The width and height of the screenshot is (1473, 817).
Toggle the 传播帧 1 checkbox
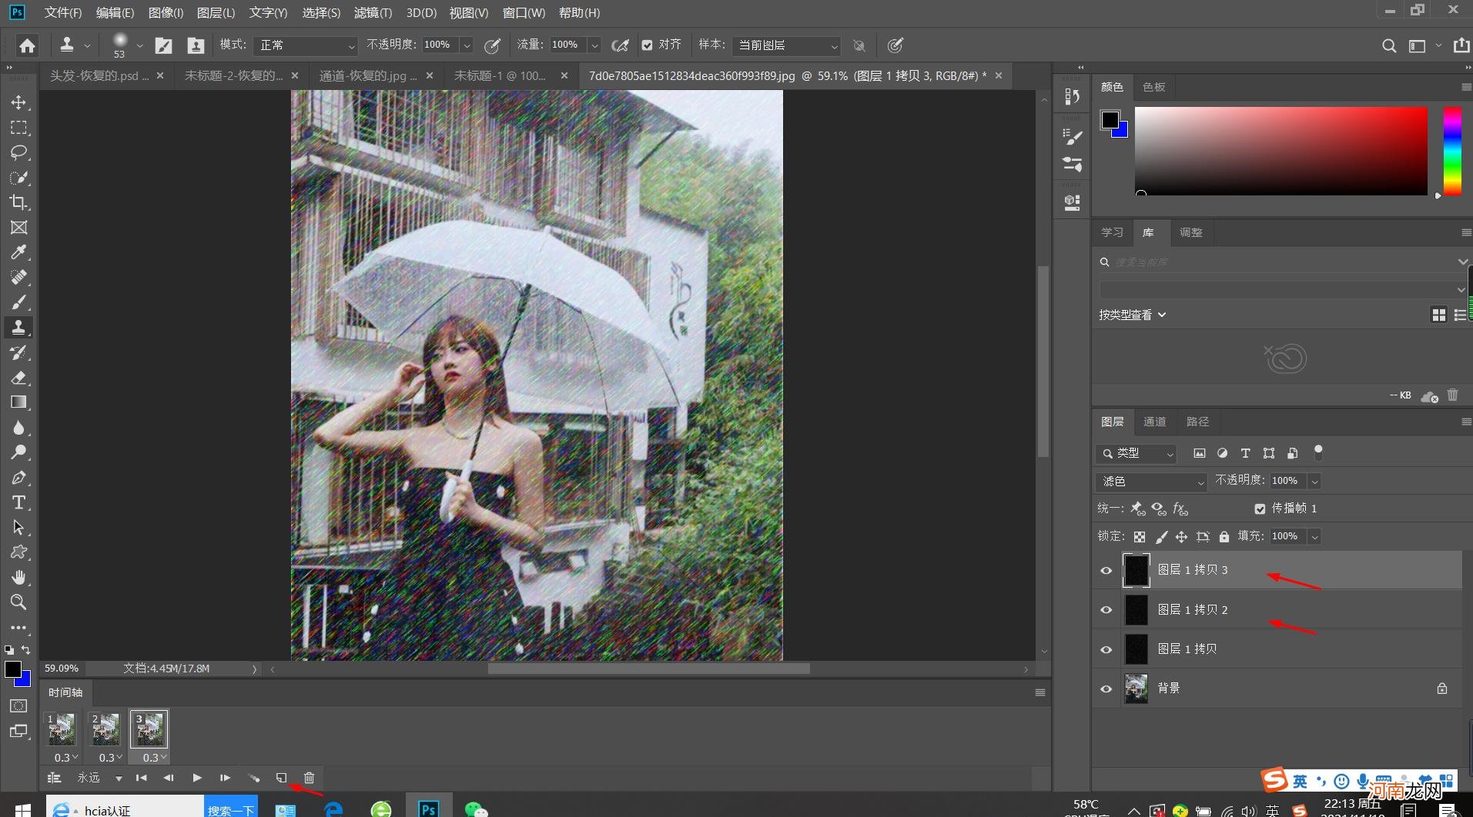click(x=1260, y=509)
